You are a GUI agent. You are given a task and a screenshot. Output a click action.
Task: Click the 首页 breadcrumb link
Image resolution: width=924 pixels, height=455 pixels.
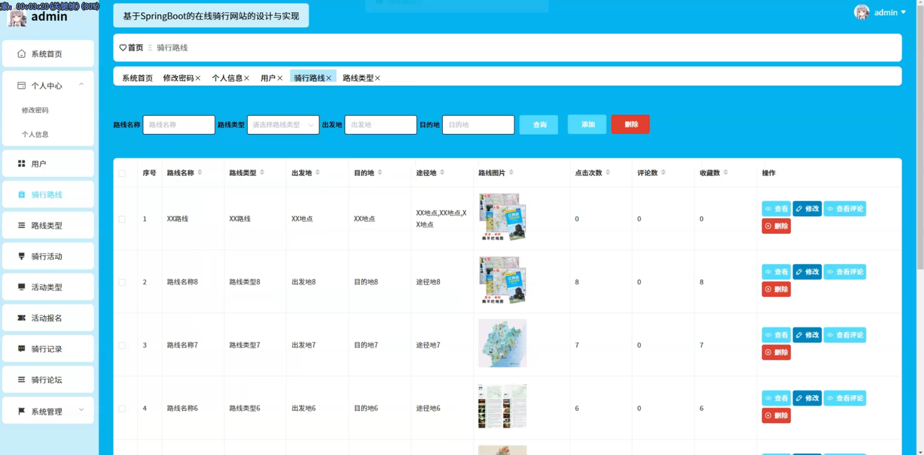point(136,48)
